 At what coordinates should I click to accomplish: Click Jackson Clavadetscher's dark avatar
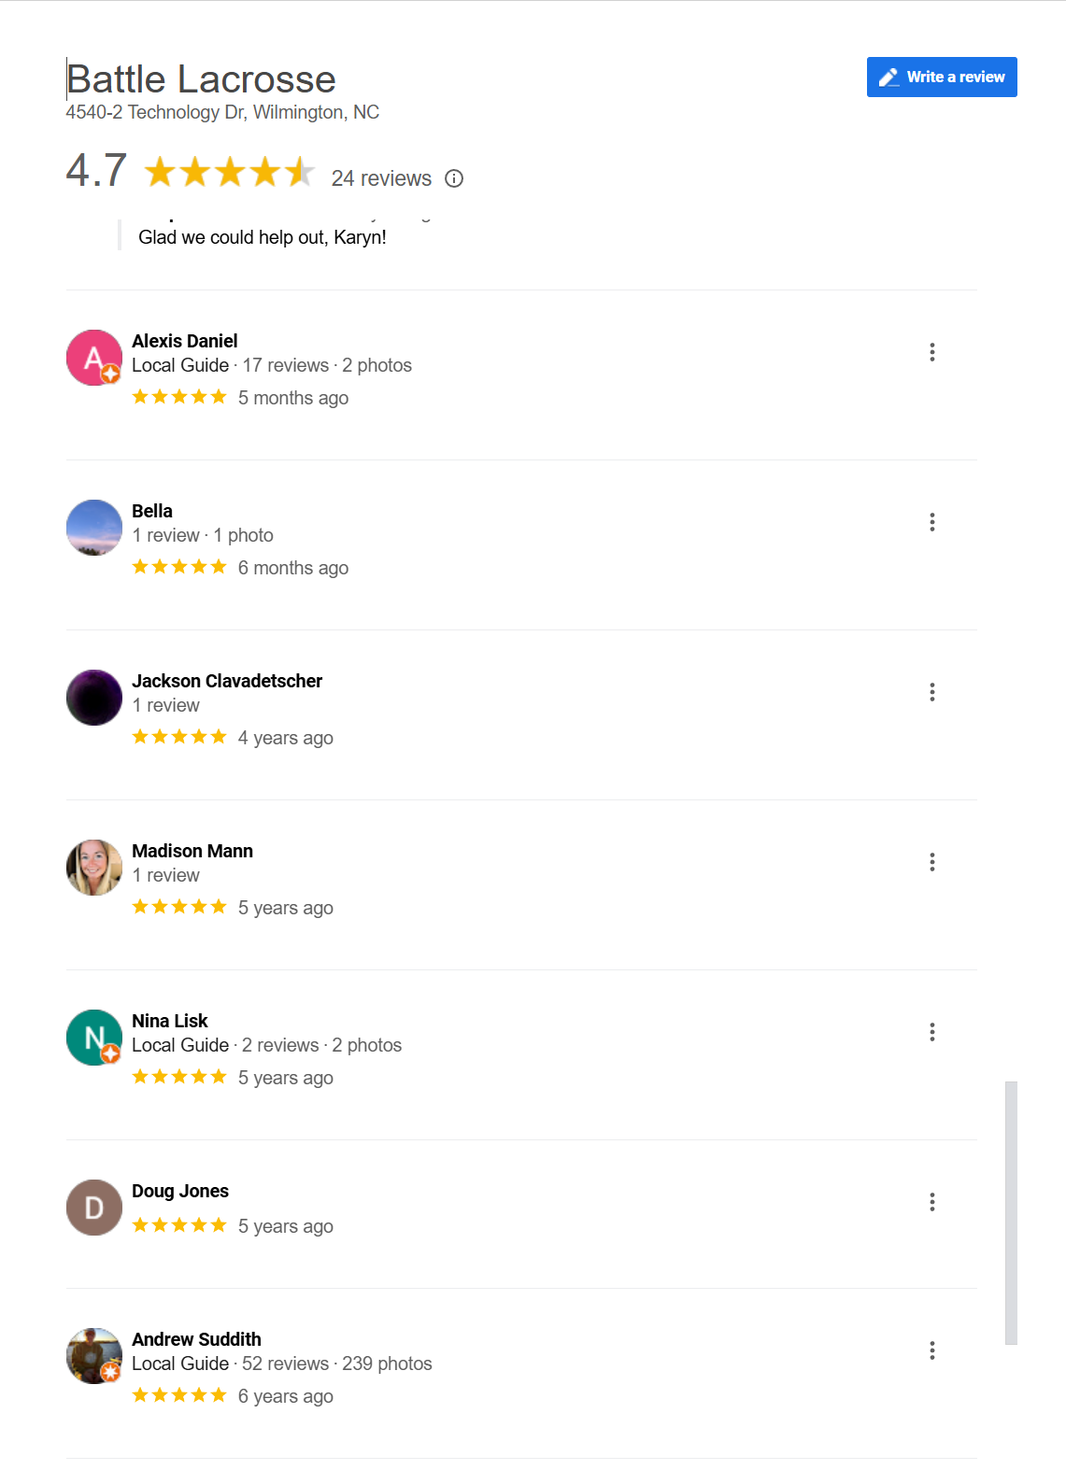coord(93,697)
